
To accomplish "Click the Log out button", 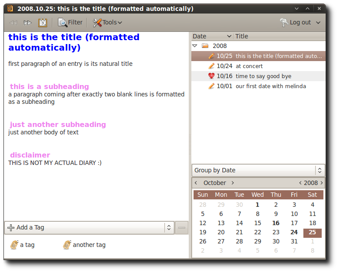I will click(296, 22).
